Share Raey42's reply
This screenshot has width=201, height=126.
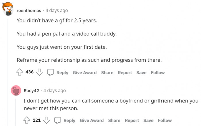click(x=114, y=120)
